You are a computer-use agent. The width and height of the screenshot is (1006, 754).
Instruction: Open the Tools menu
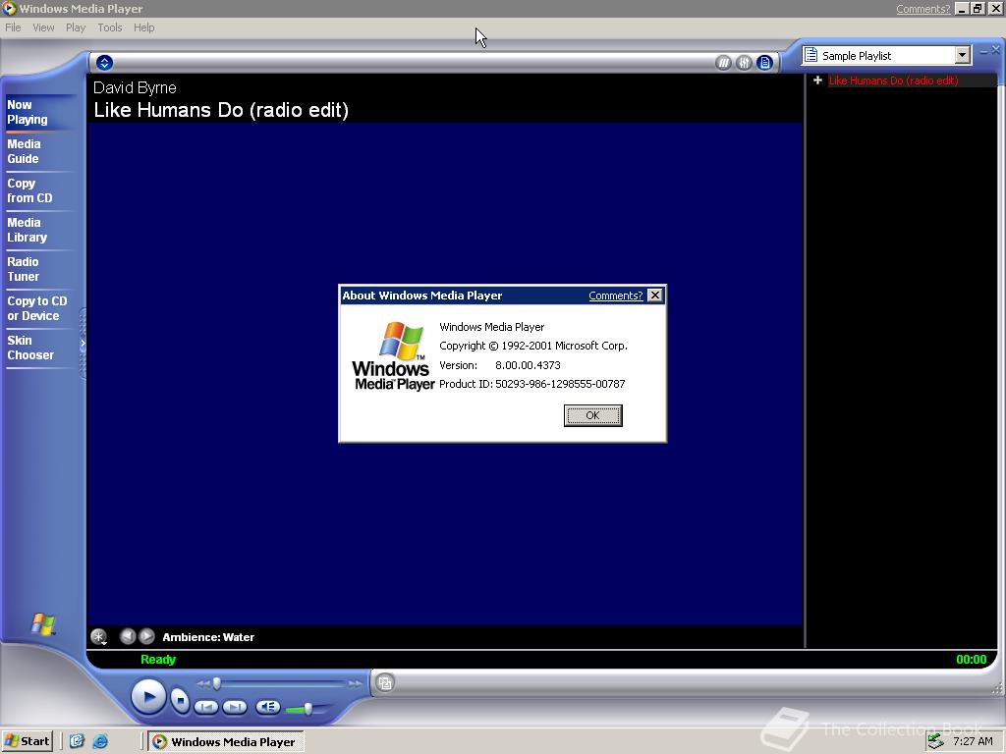point(110,27)
